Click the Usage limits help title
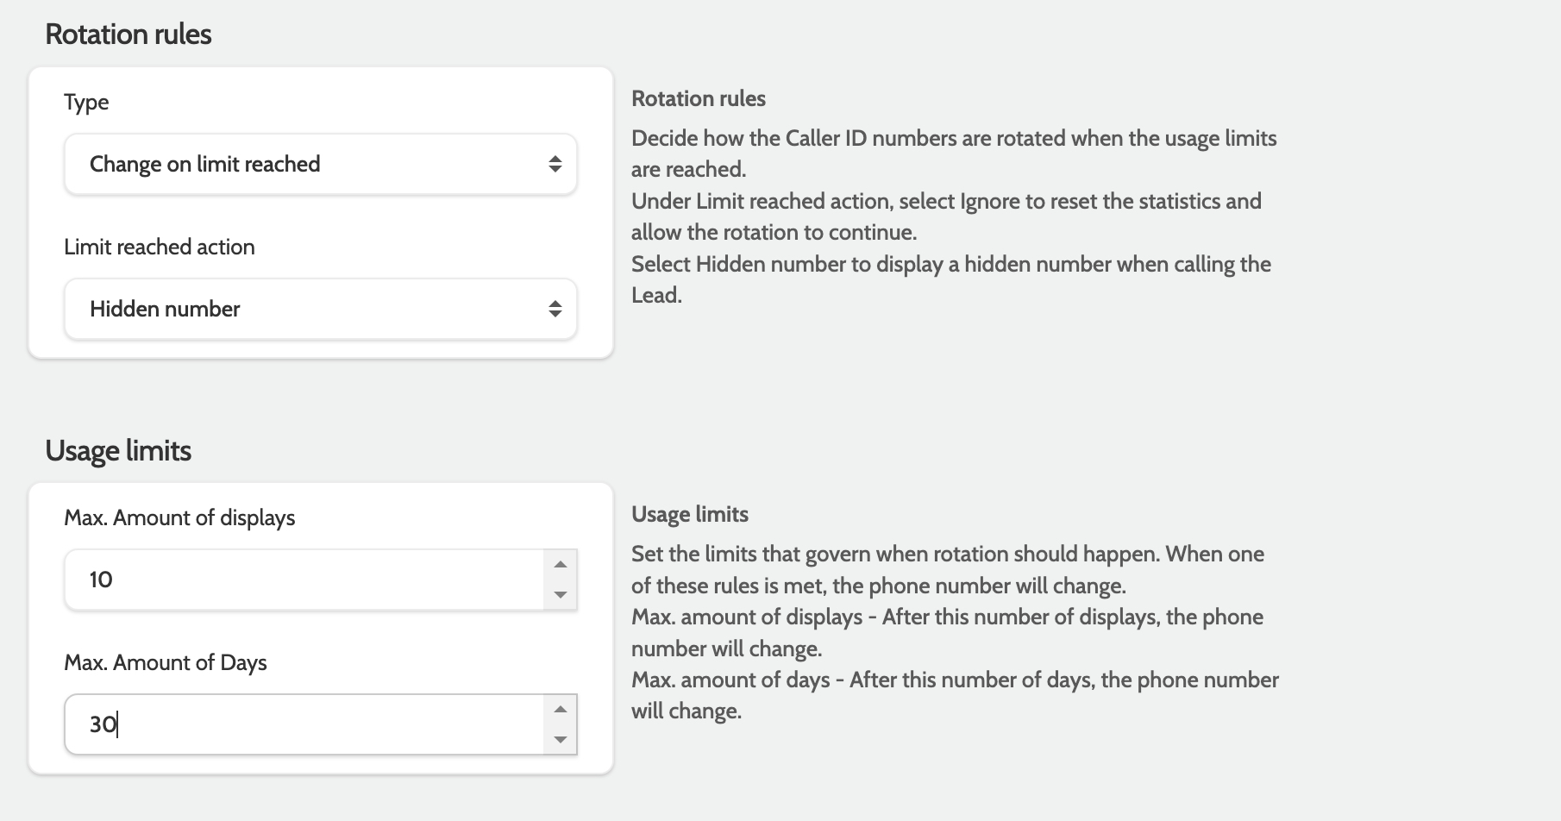Screen dimensions: 1561x821 tap(690, 514)
